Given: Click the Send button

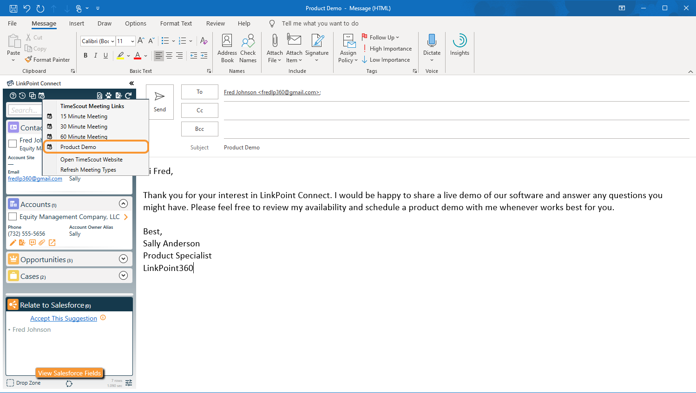Looking at the screenshot, I should coord(160,102).
